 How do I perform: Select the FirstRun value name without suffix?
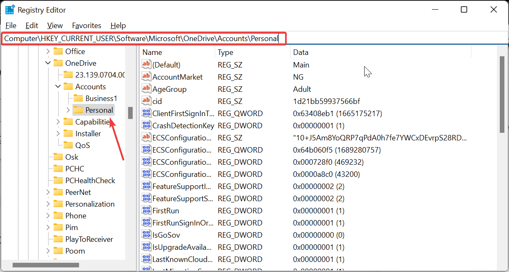click(166, 210)
